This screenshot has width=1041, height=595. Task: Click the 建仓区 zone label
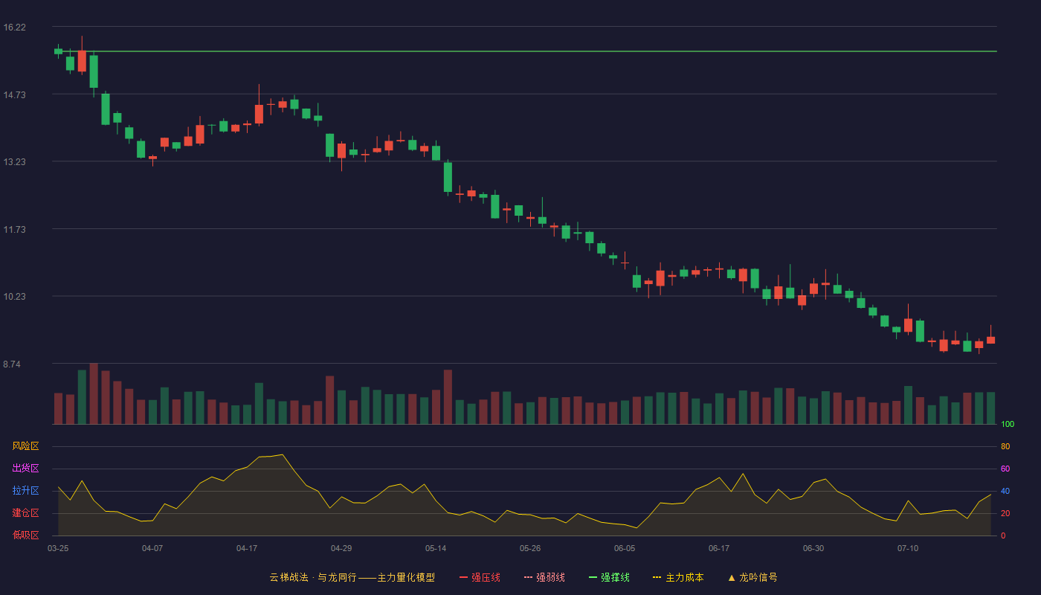click(25, 513)
